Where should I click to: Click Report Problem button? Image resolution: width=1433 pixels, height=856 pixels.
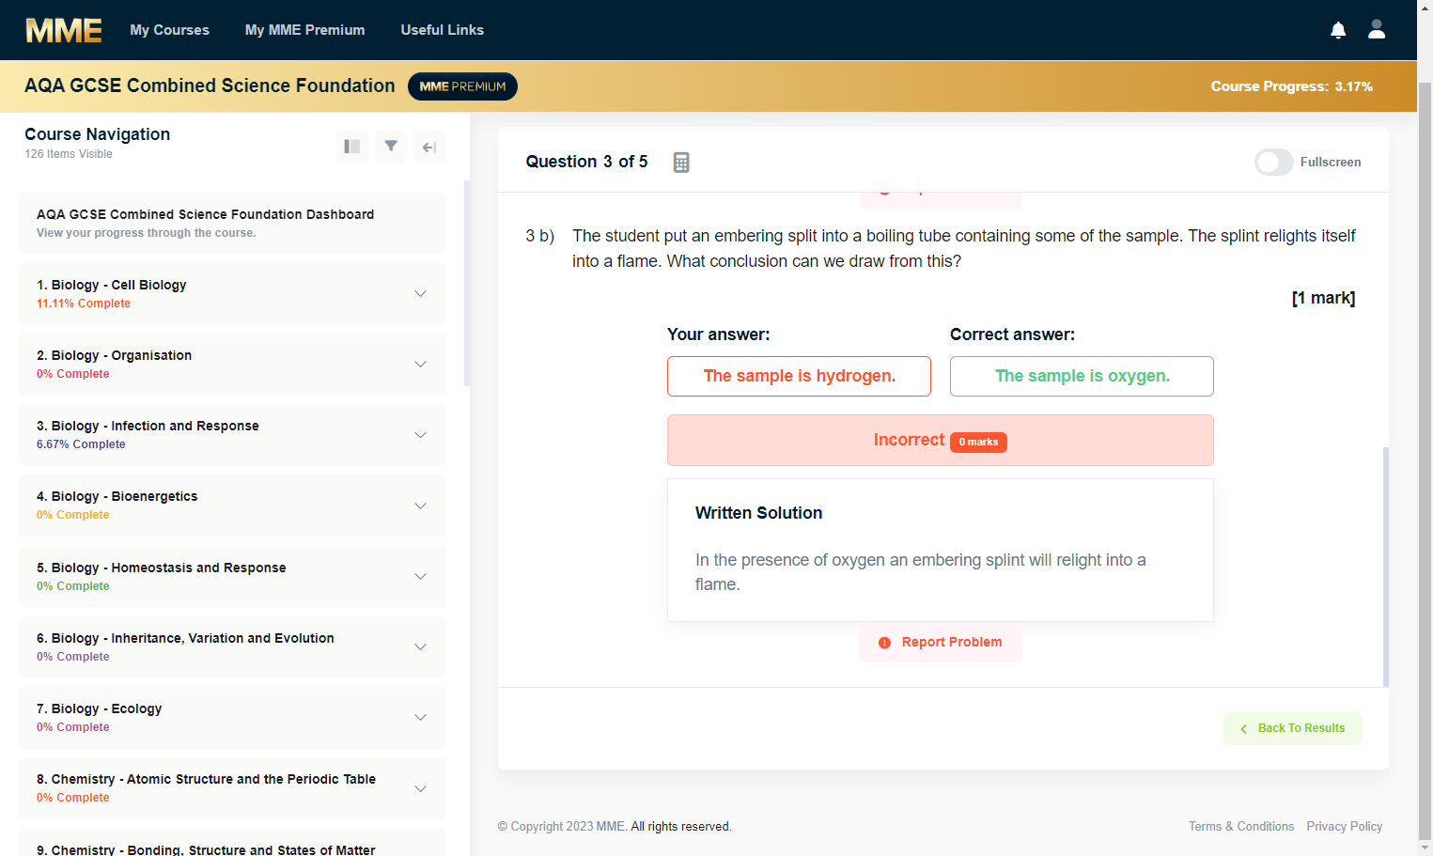[x=940, y=643]
